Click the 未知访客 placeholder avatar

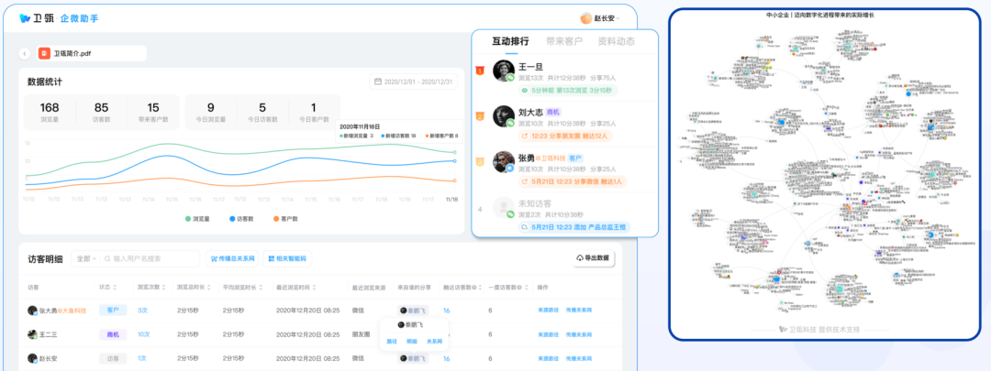click(503, 207)
